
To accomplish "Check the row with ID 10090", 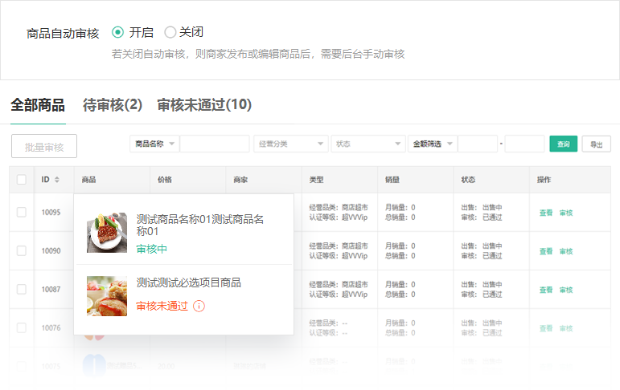I will (22, 250).
